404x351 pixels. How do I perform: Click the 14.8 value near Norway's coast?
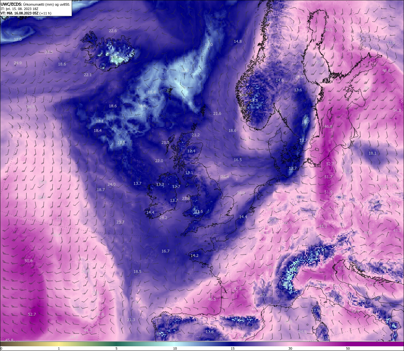point(238,42)
